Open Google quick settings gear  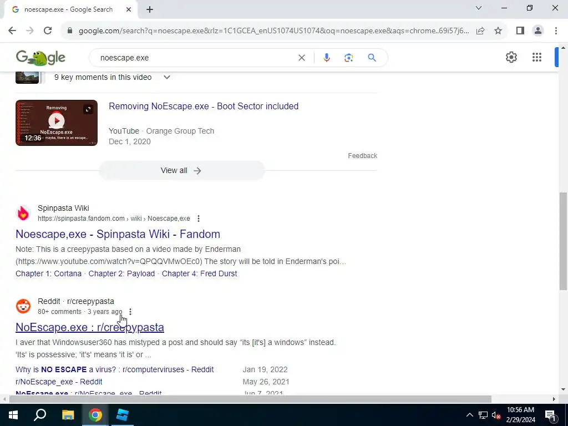[x=511, y=57]
